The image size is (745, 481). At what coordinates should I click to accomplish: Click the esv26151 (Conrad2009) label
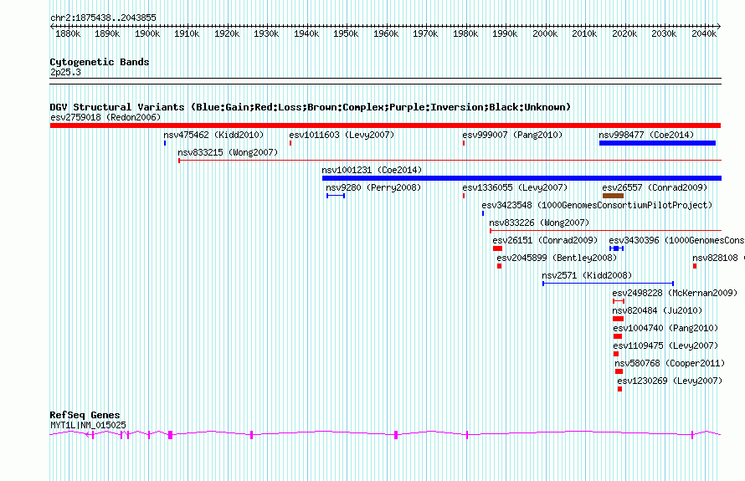point(545,240)
